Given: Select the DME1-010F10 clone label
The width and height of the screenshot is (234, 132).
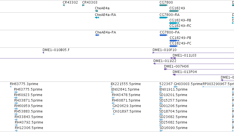Looking at the screenshot, I should [x=164, y=50].
